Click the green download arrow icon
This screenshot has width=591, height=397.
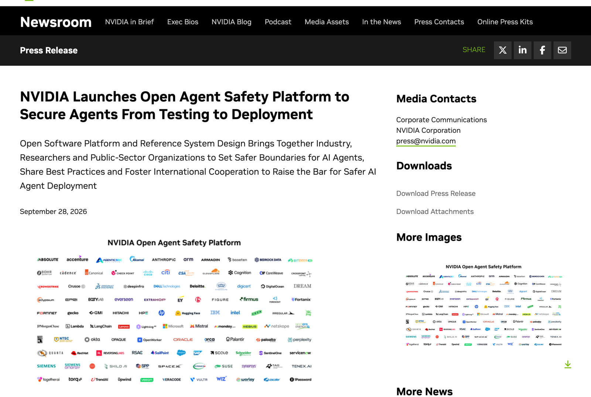point(568,364)
